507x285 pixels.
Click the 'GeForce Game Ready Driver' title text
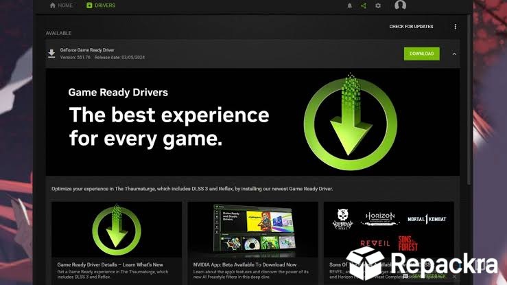(87, 50)
